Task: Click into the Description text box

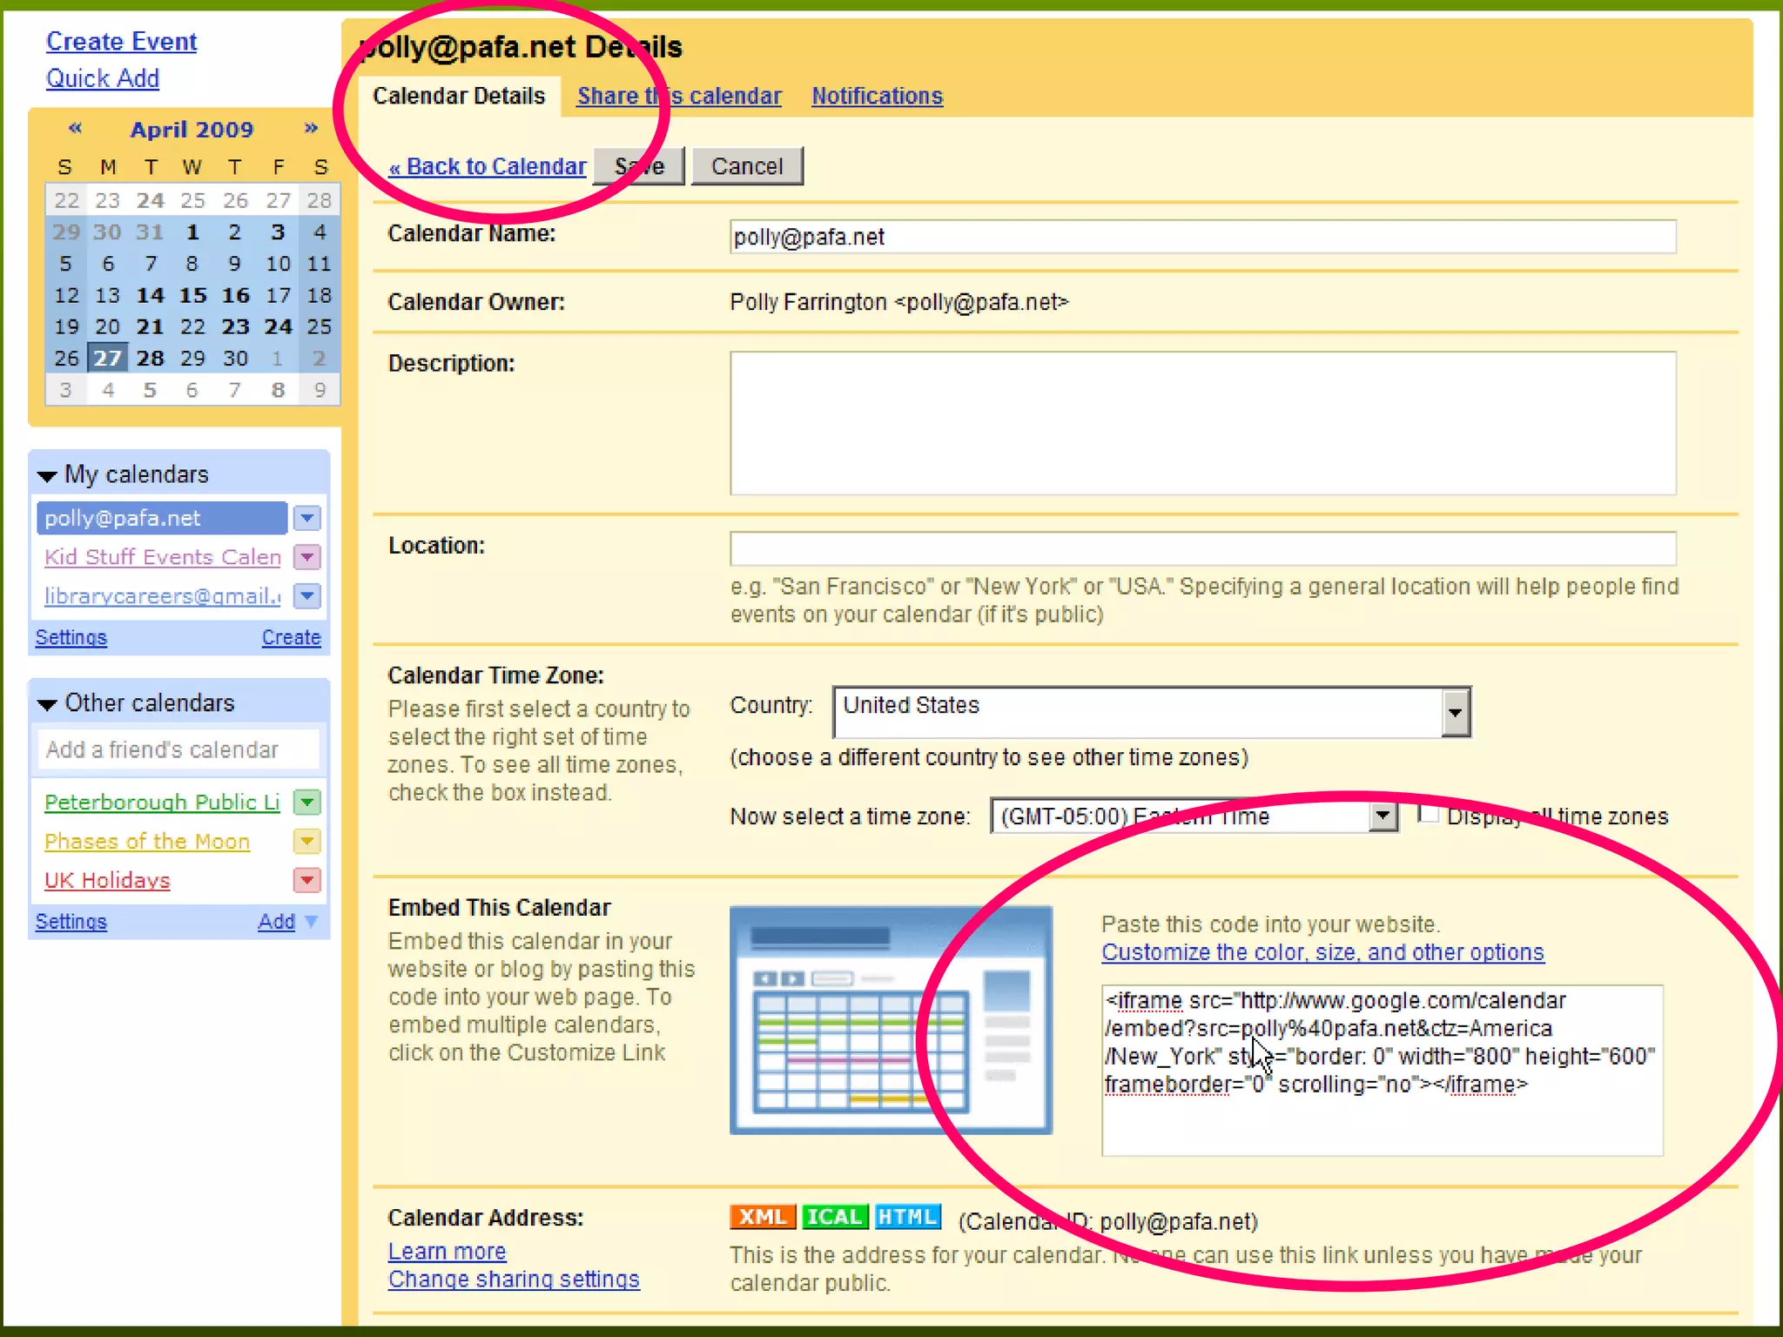Action: pos(1202,423)
